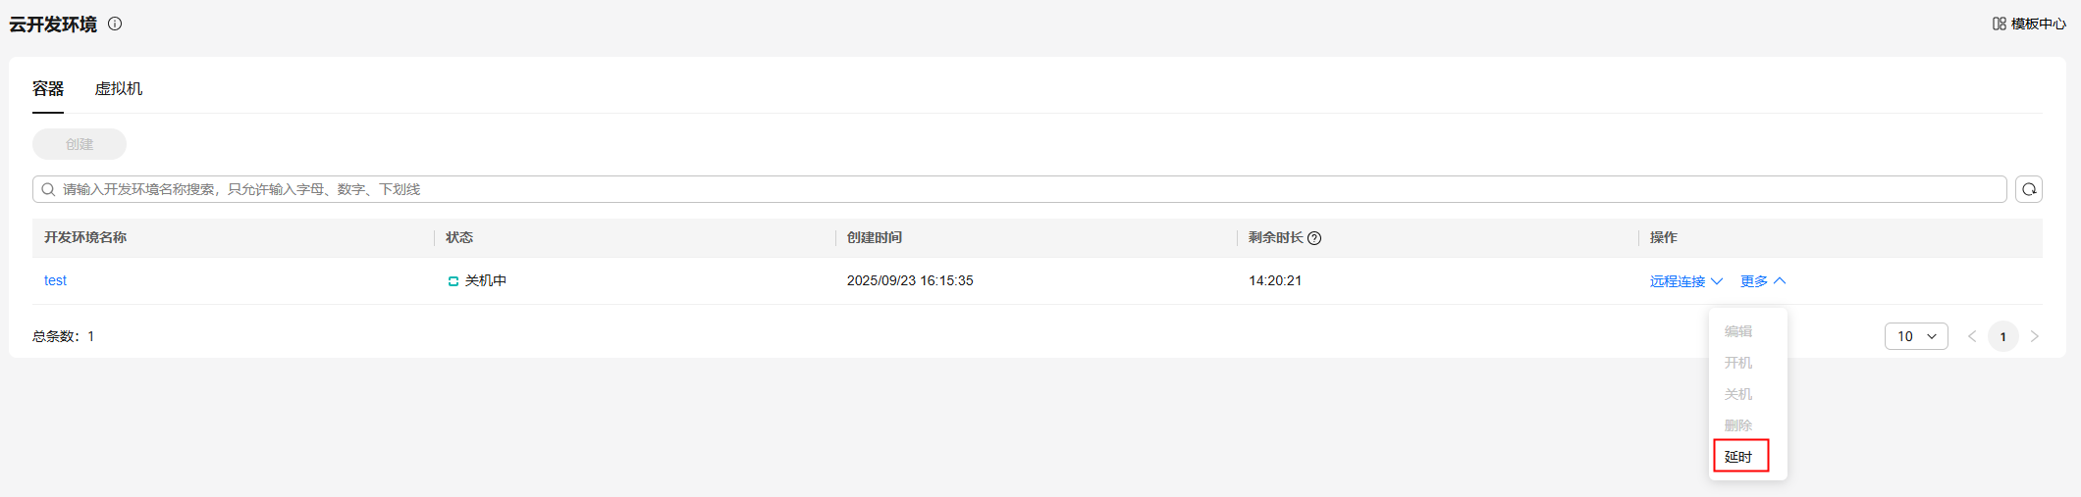Open the page size selector showing 10
2081x497 pixels.
point(1916,336)
